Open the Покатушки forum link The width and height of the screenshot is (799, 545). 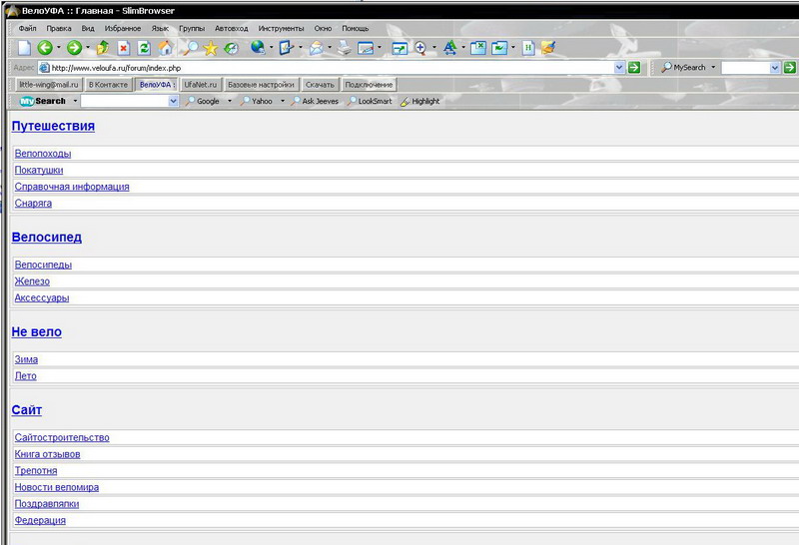39,170
